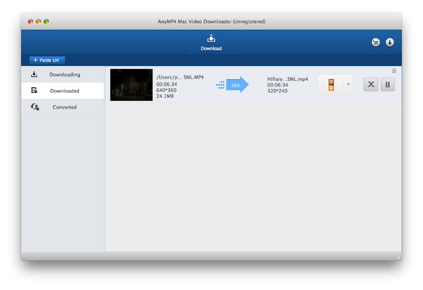Click the Downloaded film strip icon
423x290 pixels.
[x=34, y=90]
